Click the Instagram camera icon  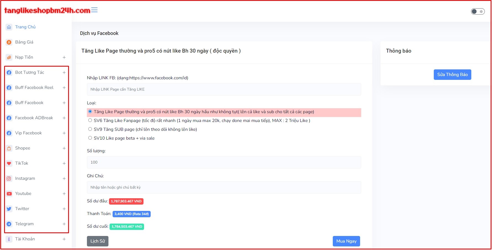click(9, 178)
